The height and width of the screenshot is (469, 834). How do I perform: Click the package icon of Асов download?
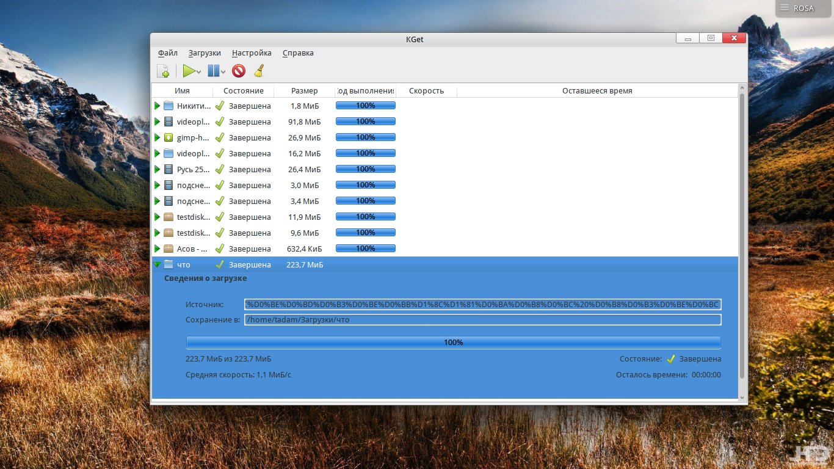pyautogui.click(x=169, y=249)
